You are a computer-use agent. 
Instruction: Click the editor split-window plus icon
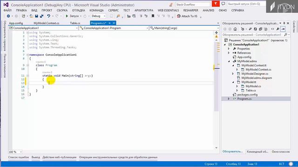[216, 32]
